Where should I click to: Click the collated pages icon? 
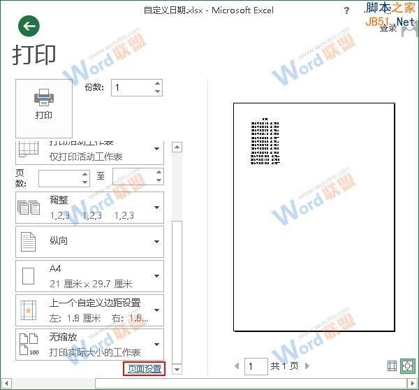29,208
